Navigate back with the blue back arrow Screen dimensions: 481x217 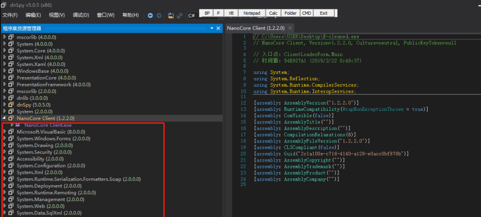click(150, 15)
